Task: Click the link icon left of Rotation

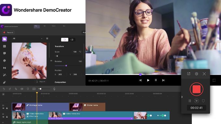Action: [51, 61]
